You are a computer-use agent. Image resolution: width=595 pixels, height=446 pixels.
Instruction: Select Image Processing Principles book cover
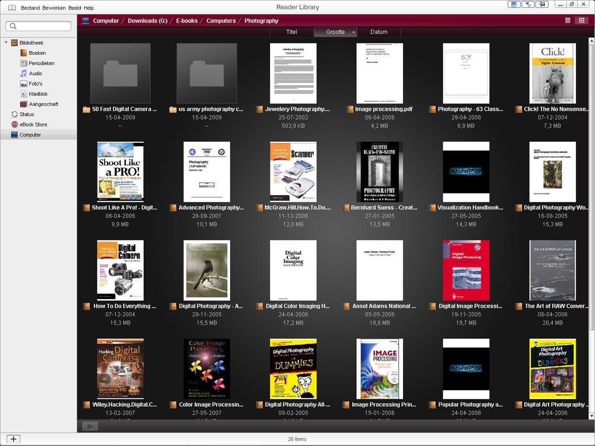(379, 369)
